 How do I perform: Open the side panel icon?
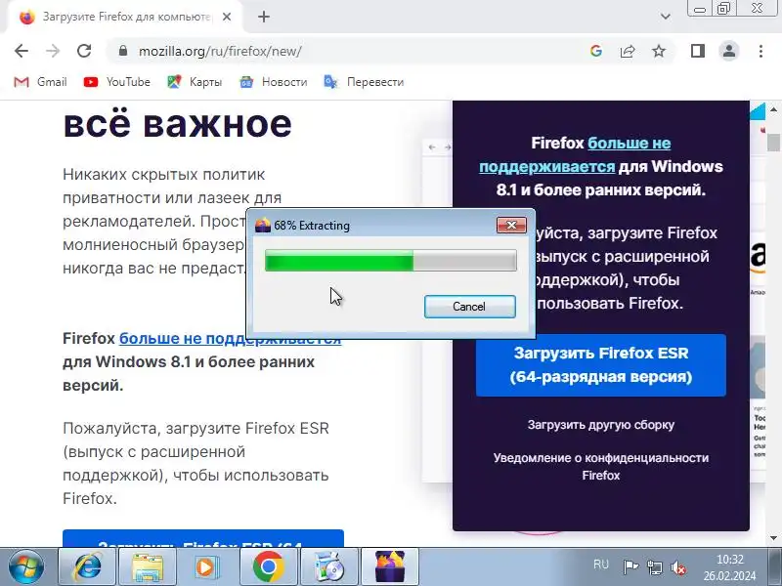[698, 51]
